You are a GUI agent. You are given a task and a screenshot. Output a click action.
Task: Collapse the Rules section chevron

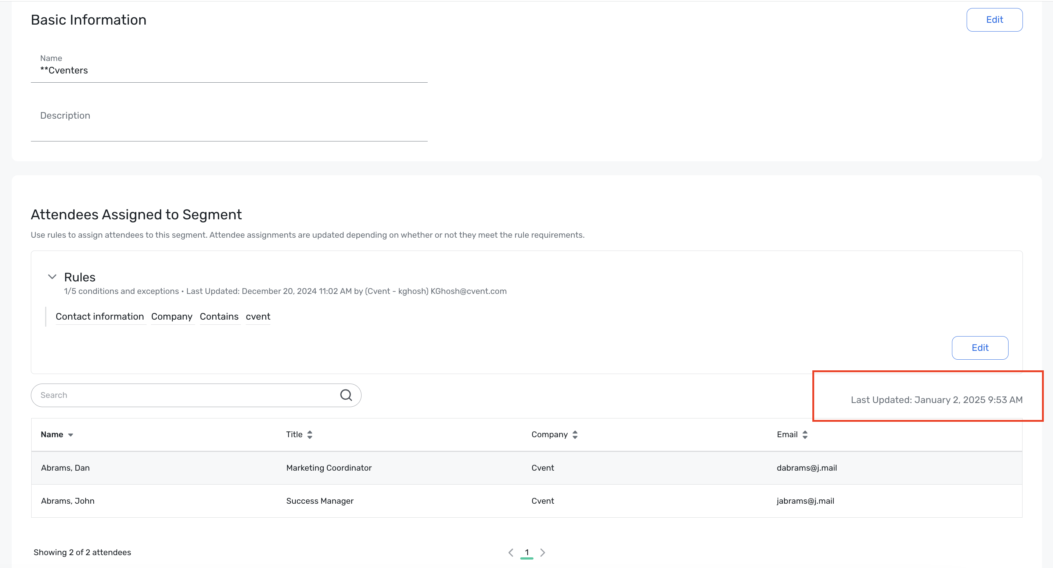[x=52, y=277]
